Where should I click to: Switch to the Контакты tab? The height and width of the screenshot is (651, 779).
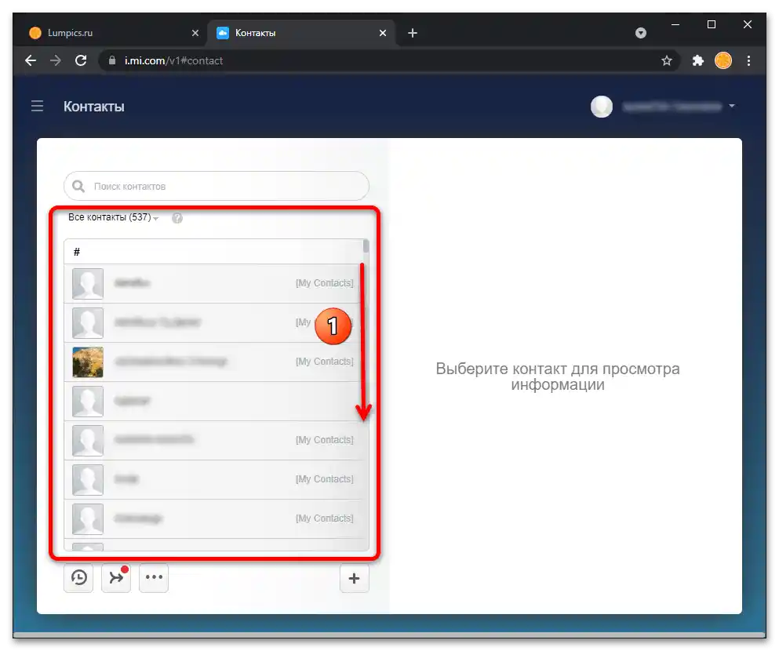(x=300, y=33)
